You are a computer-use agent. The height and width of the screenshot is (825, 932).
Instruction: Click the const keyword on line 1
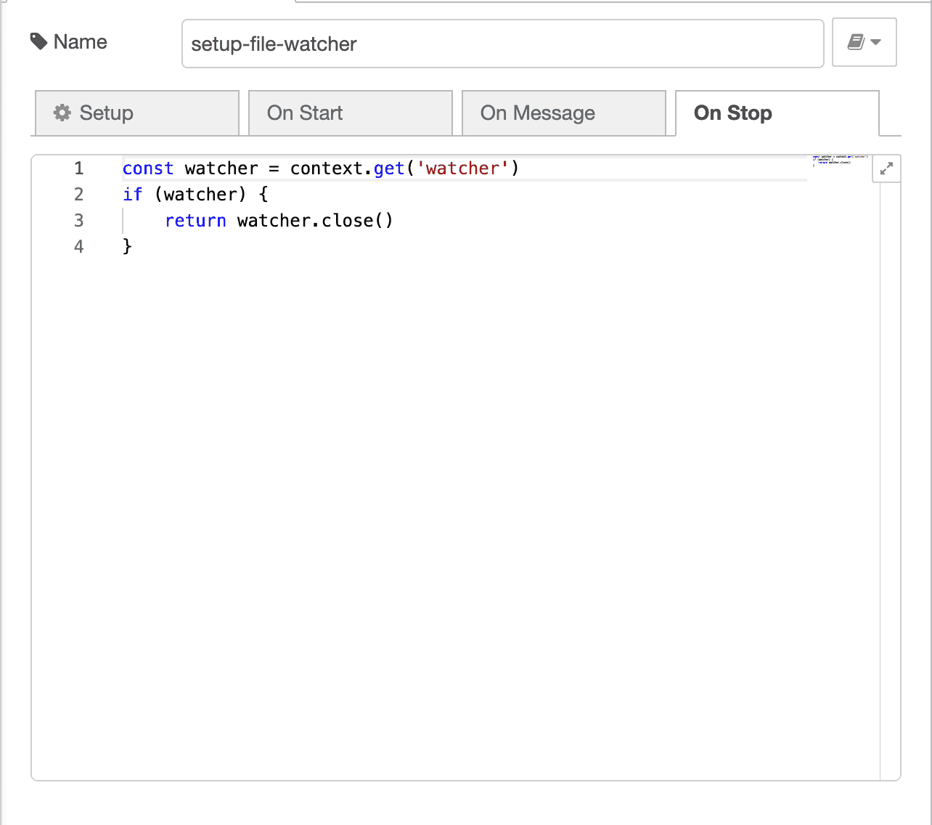[148, 168]
